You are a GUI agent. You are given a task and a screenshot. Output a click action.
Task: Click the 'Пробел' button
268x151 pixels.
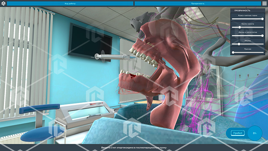pyautogui.click(x=237, y=133)
